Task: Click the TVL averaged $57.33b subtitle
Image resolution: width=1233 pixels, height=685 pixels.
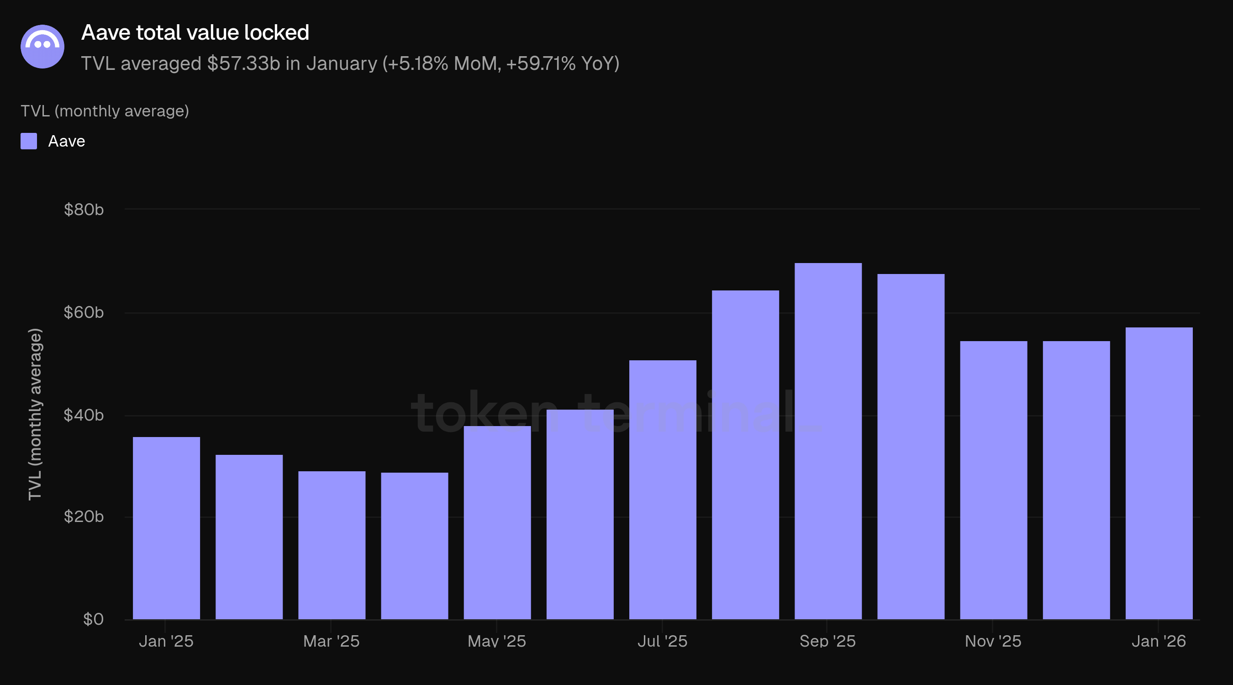Action: [350, 63]
